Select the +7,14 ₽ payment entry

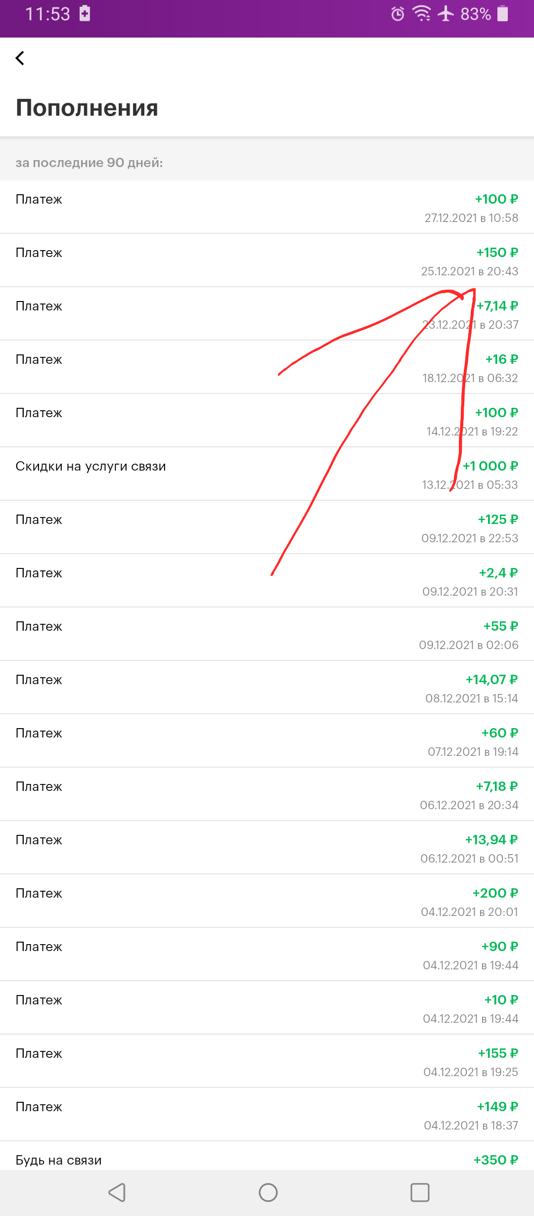(267, 314)
